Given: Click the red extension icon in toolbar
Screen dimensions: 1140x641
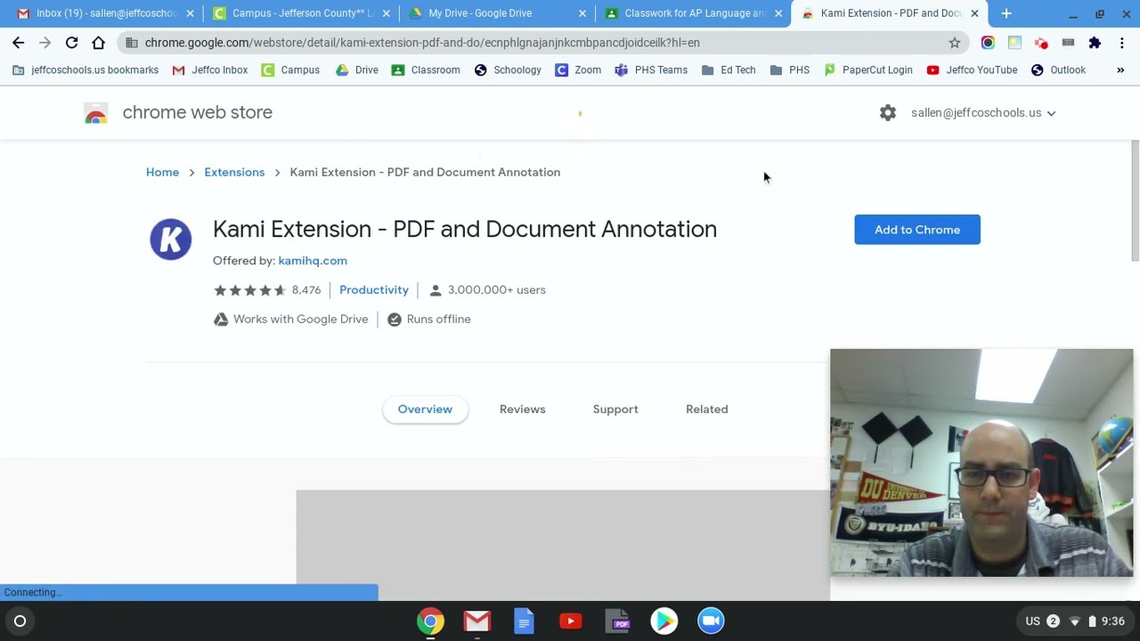Looking at the screenshot, I should [1041, 43].
